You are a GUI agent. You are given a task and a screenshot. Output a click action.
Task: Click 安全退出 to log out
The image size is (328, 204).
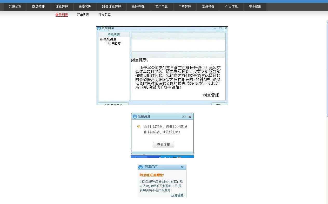click(x=255, y=7)
